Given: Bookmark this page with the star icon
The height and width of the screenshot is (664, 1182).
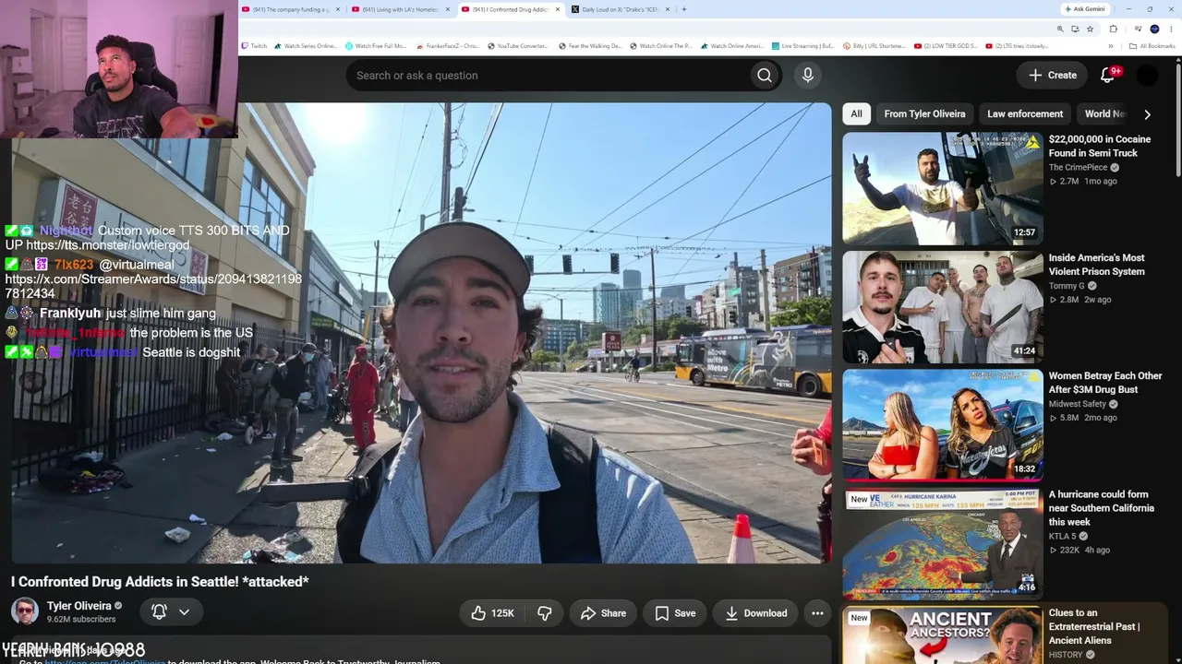Looking at the screenshot, I should point(1090,29).
